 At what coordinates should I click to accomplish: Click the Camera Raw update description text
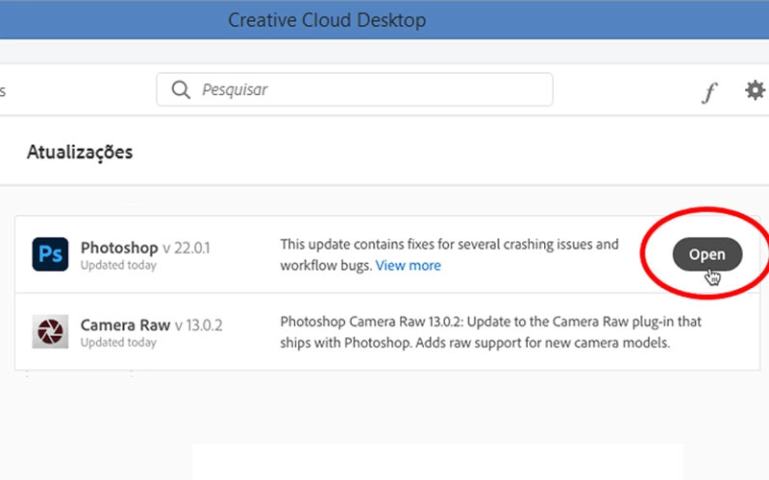click(491, 332)
